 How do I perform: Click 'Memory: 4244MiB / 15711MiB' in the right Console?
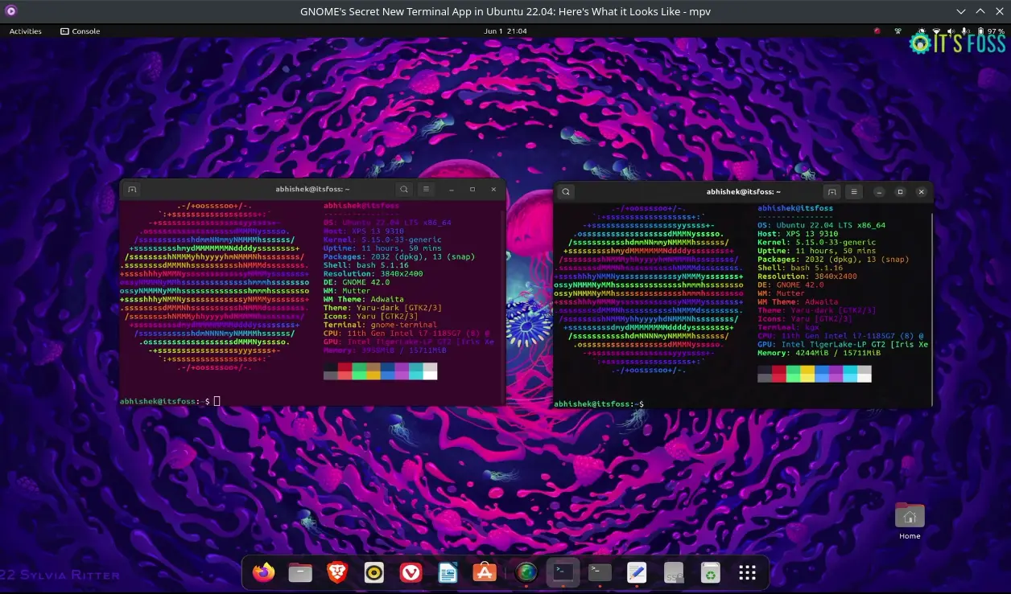[819, 352]
